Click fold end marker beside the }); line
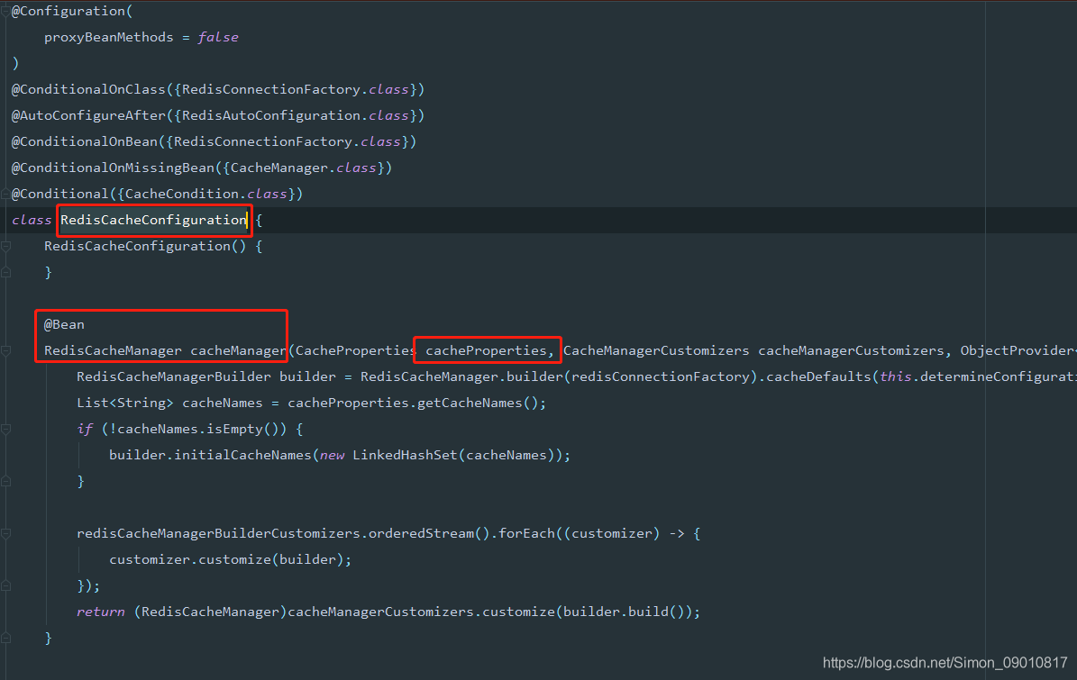The image size is (1077, 680). click(5, 586)
